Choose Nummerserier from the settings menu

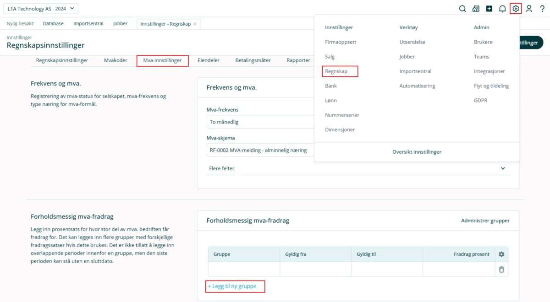[x=342, y=115]
